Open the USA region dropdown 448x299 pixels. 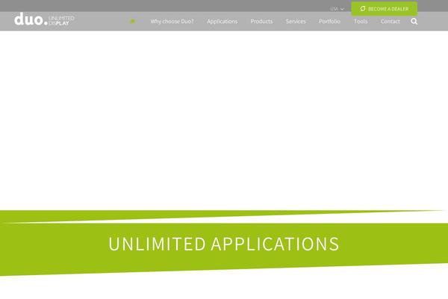[337, 9]
